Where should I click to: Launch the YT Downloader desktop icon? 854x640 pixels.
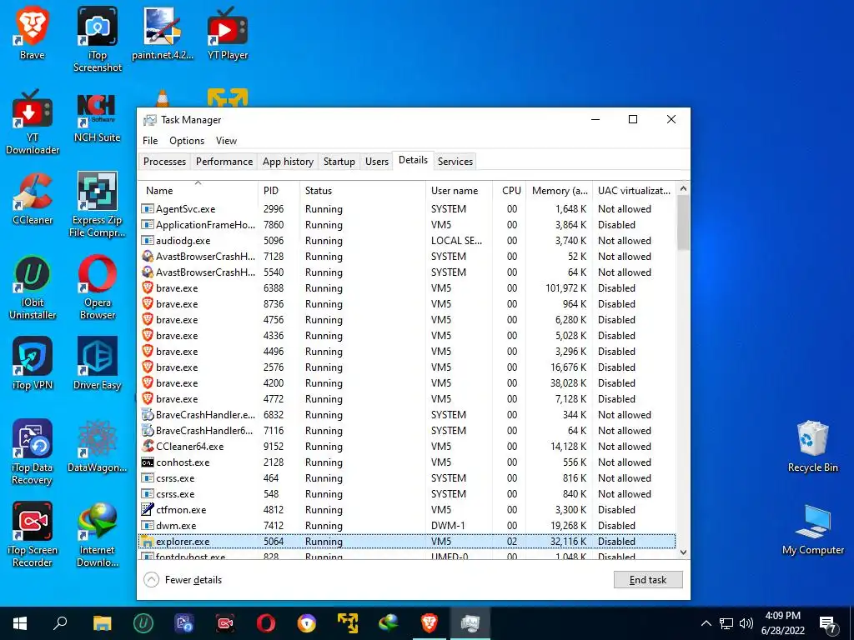(x=33, y=122)
